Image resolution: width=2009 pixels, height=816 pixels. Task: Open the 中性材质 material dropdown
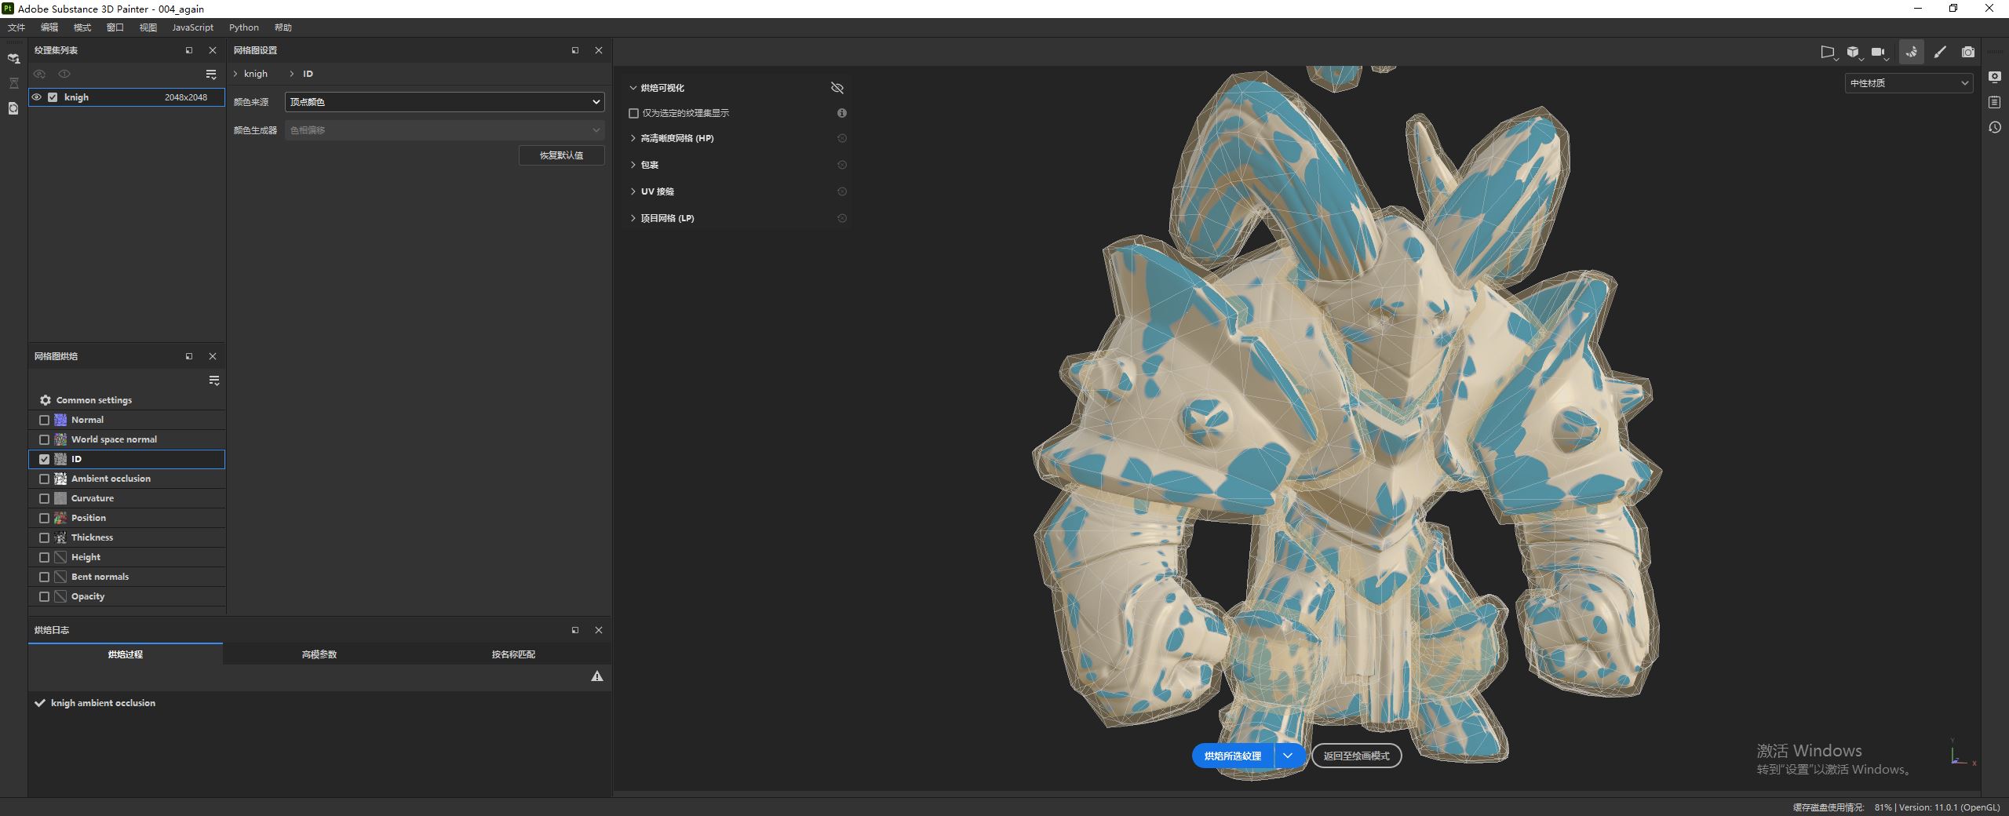[1908, 83]
